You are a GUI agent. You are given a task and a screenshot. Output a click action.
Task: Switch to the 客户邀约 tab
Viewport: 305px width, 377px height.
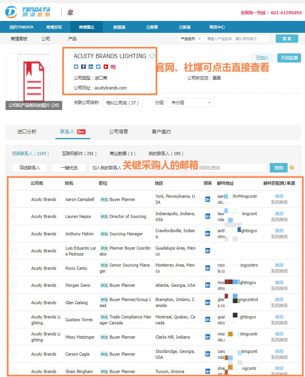point(161,131)
